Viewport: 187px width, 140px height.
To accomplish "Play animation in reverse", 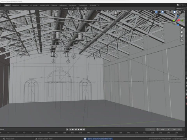I will [76, 129].
